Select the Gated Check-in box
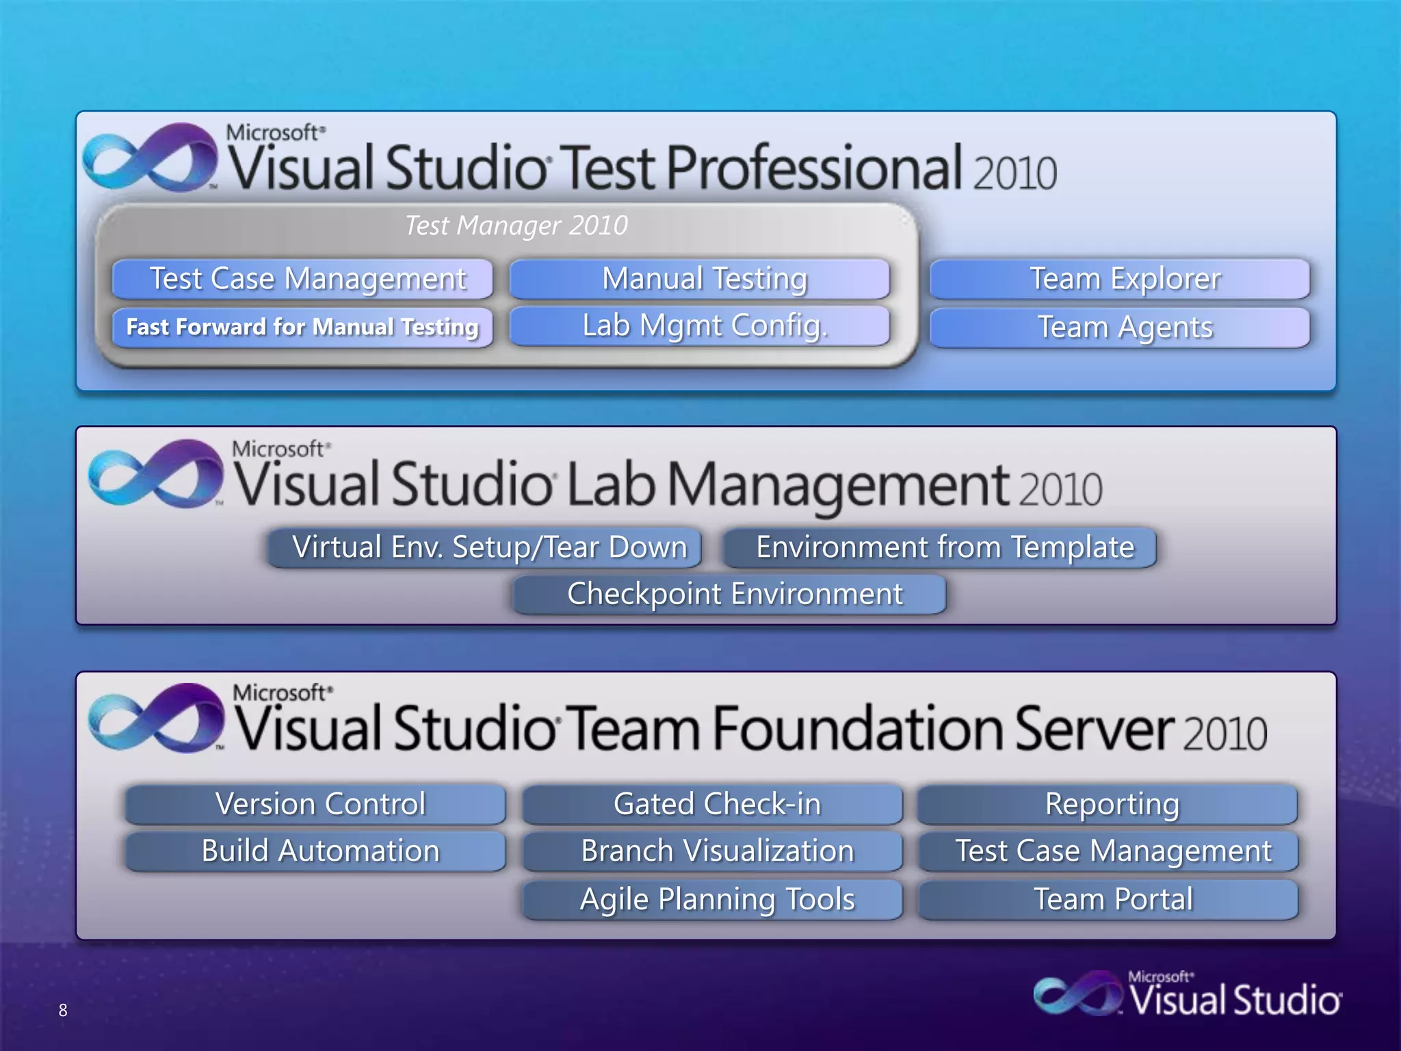Image resolution: width=1401 pixels, height=1051 pixels. 712,804
